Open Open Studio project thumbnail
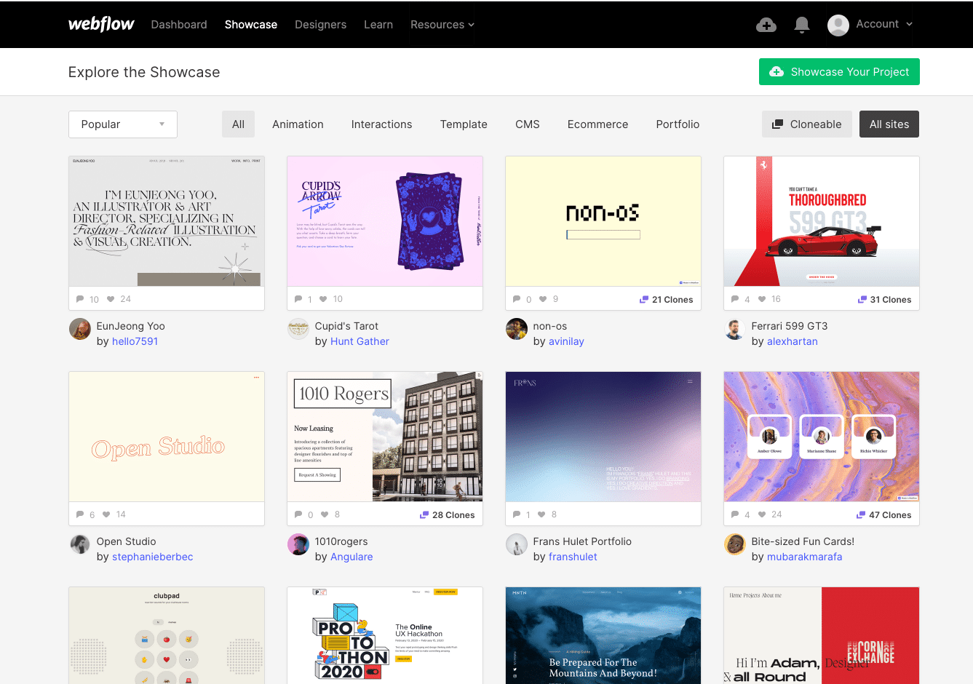This screenshot has height=684, width=973. pyautogui.click(x=167, y=437)
